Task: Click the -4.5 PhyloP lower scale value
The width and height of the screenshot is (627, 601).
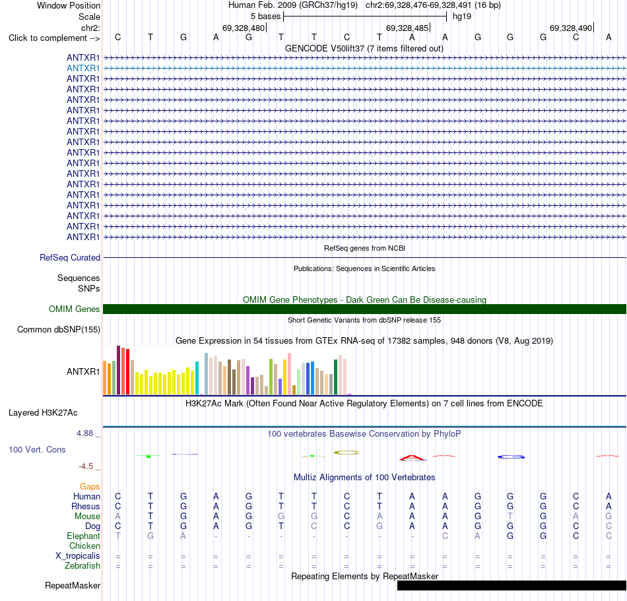Action: [86, 466]
